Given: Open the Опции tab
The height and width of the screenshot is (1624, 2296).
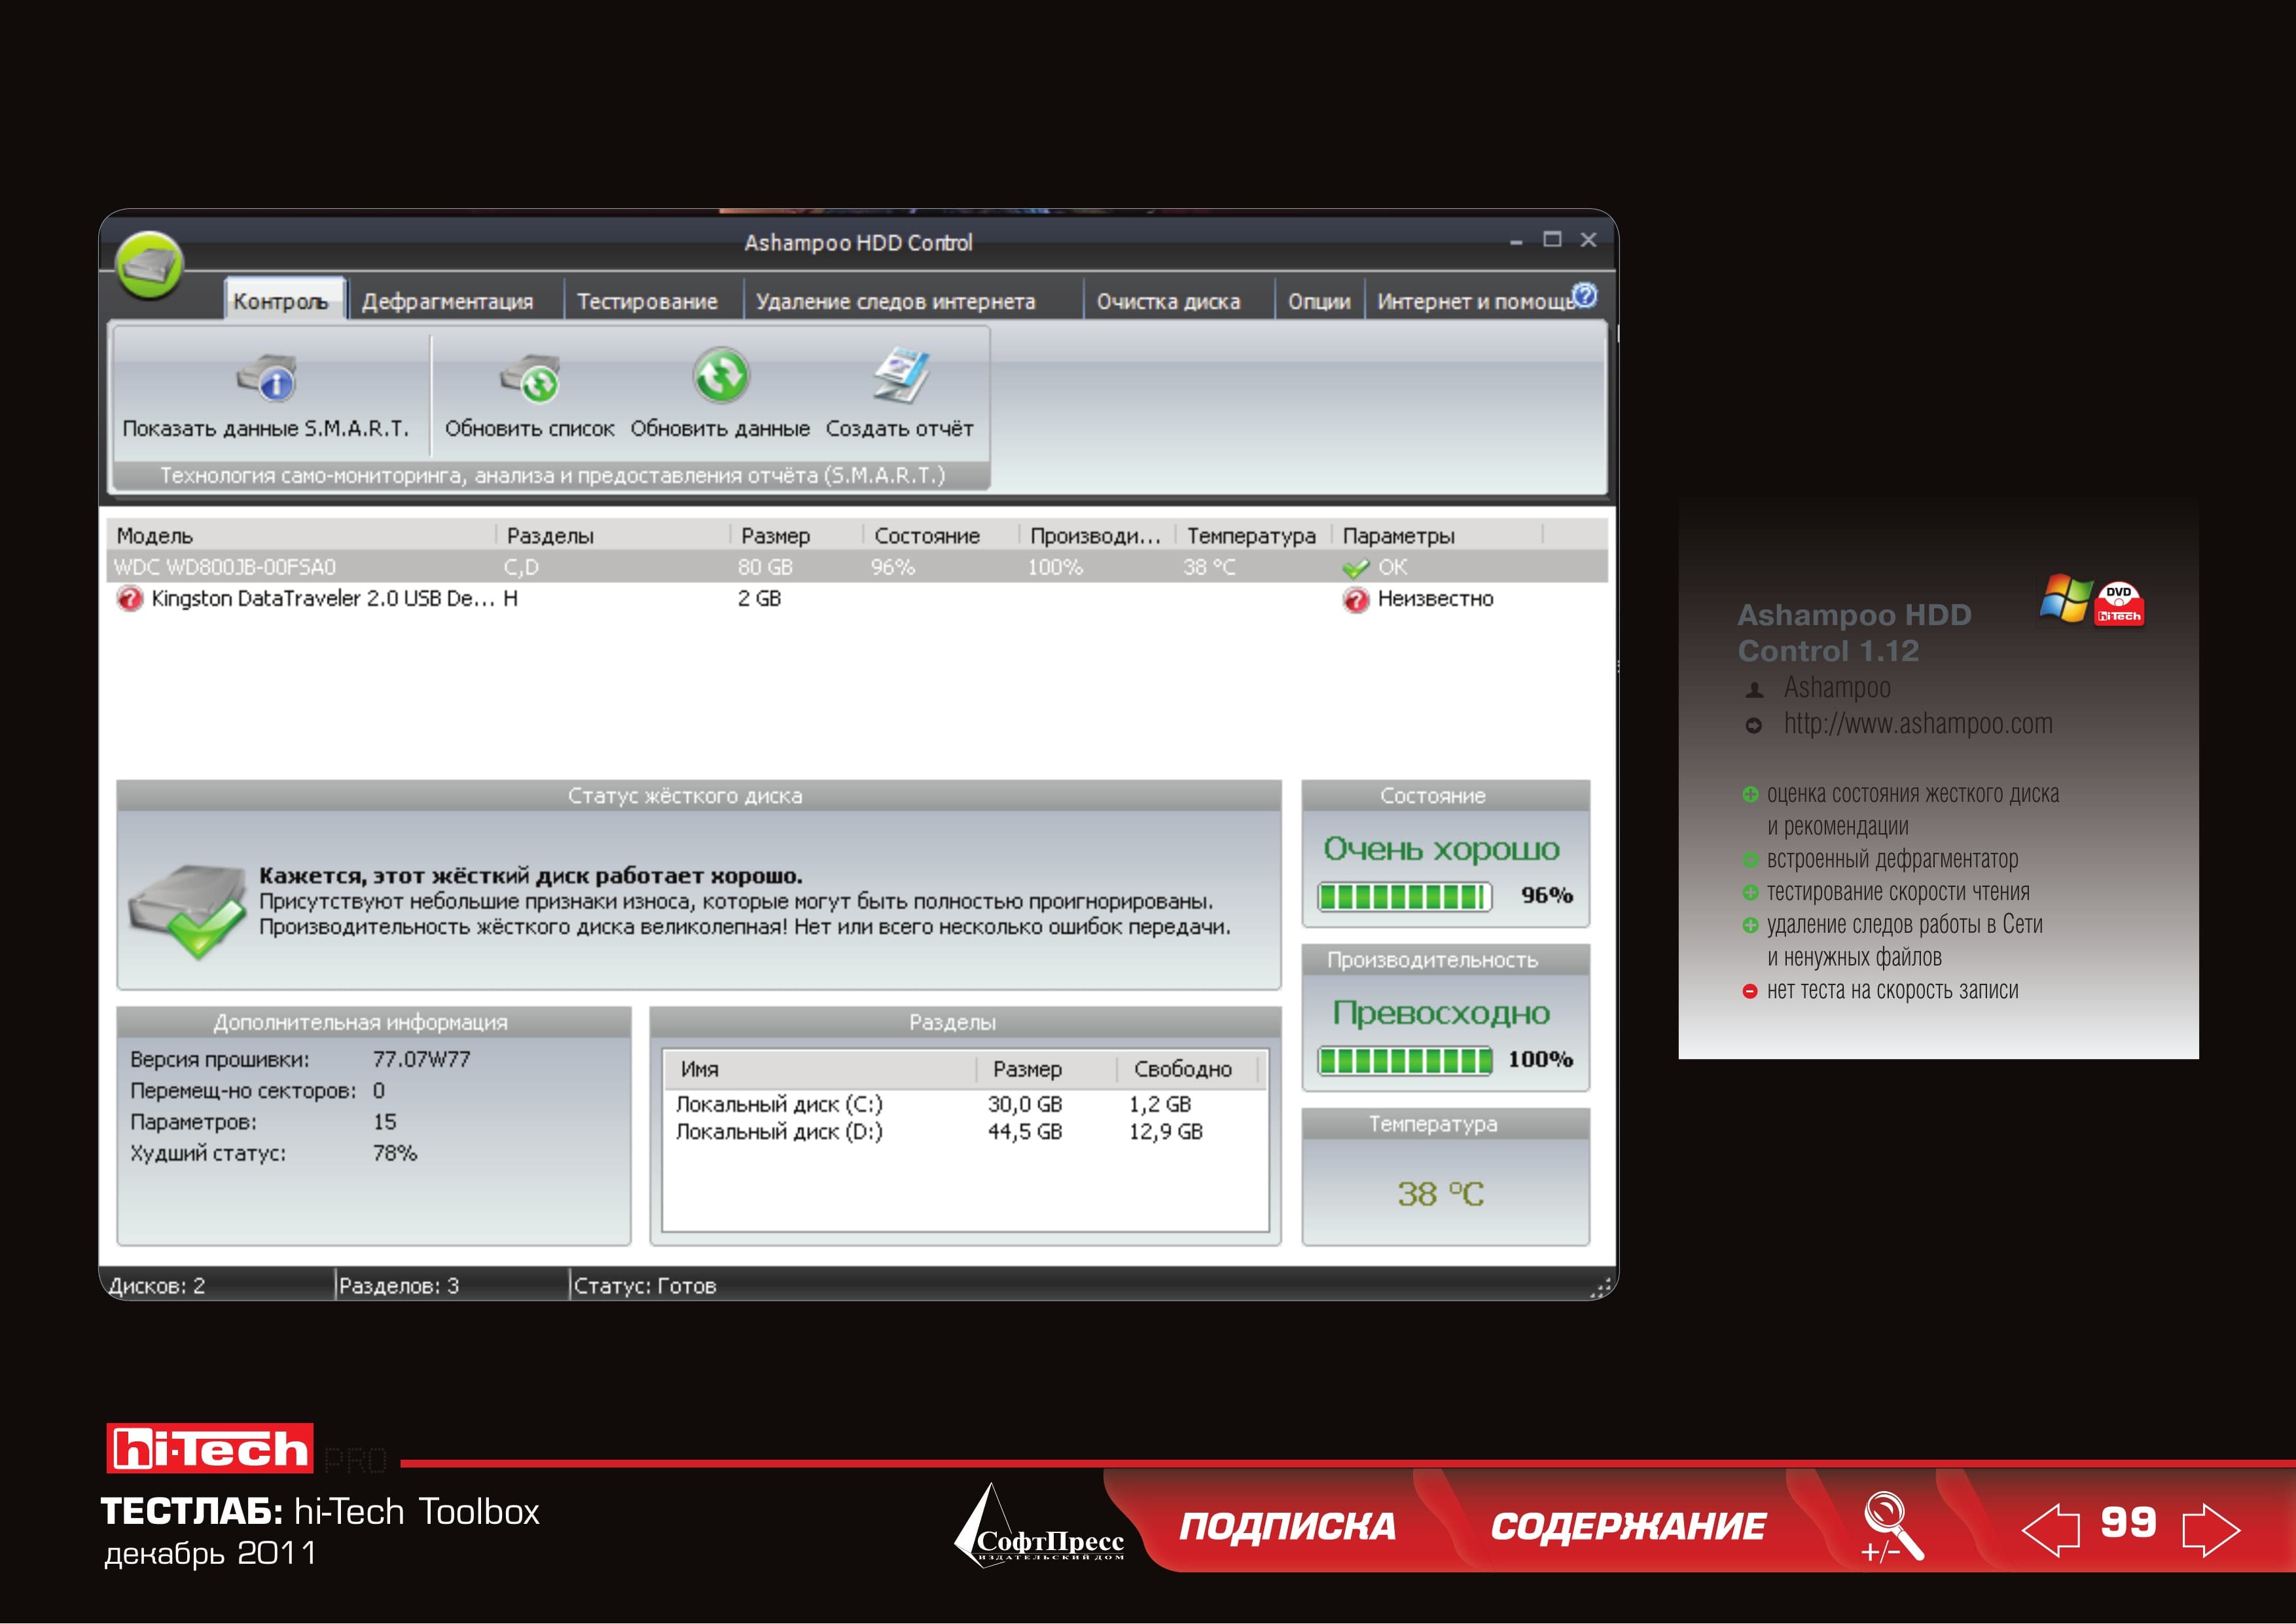Looking at the screenshot, I should point(1319,301).
